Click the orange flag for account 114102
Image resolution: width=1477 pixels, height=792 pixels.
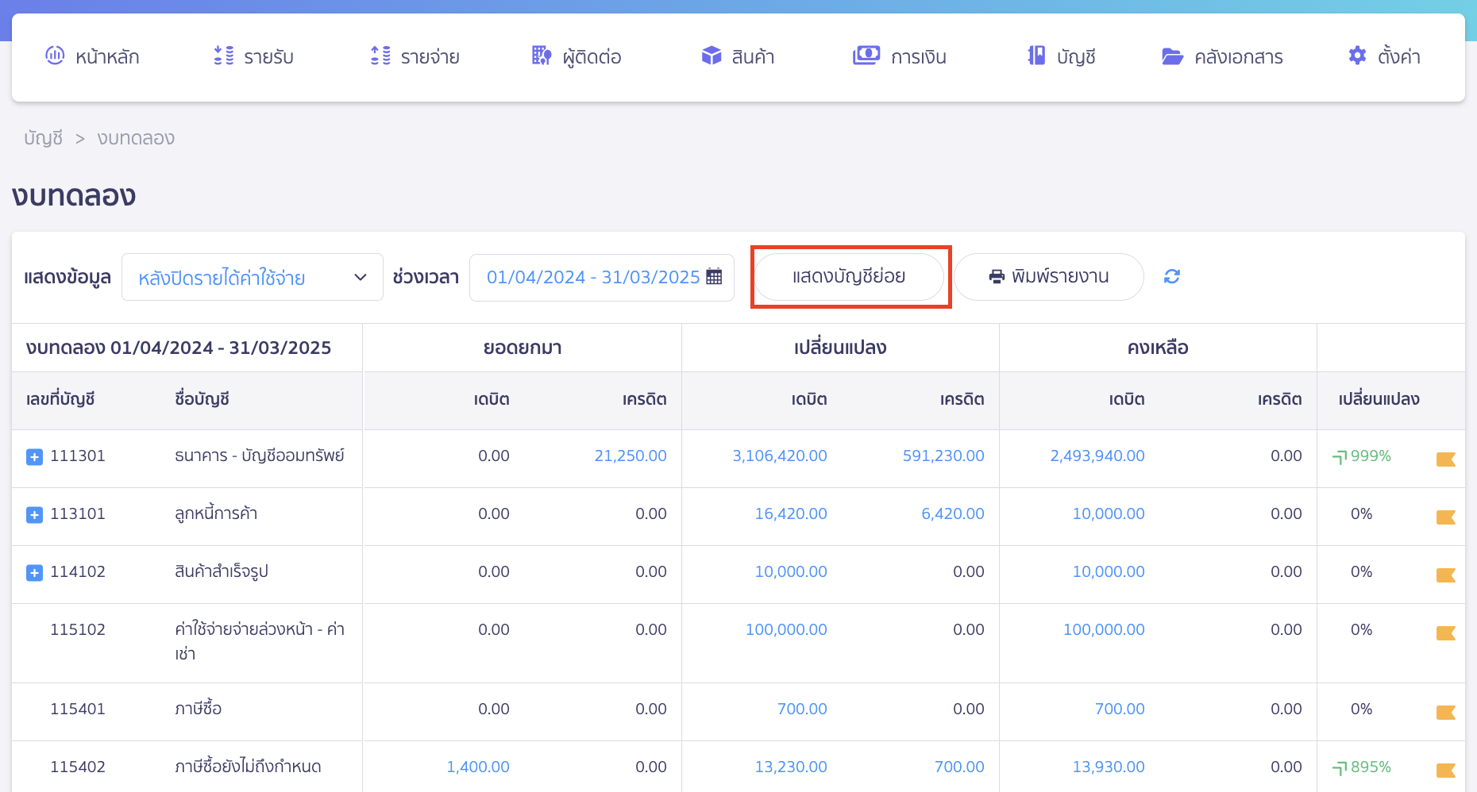pos(1445,575)
